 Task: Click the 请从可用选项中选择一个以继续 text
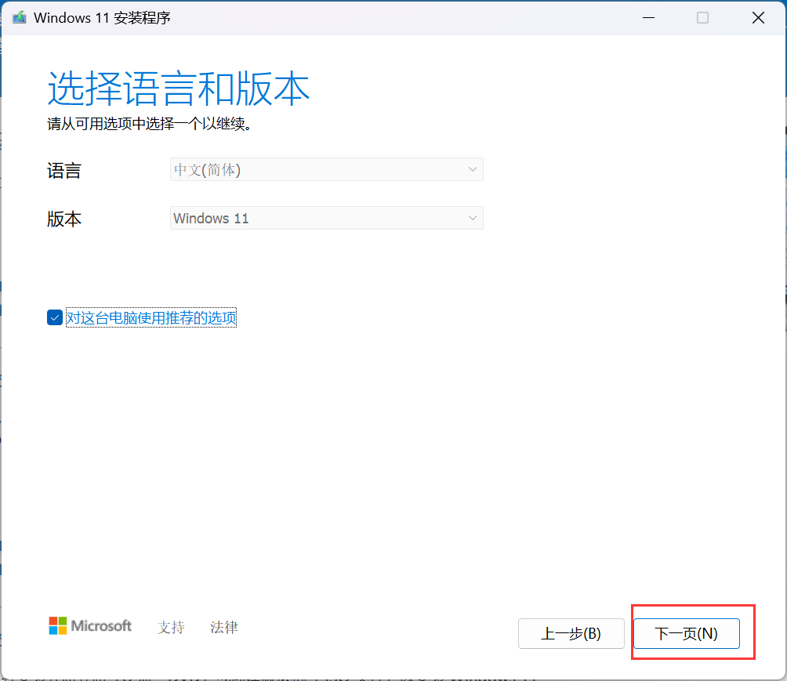click(x=150, y=124)
